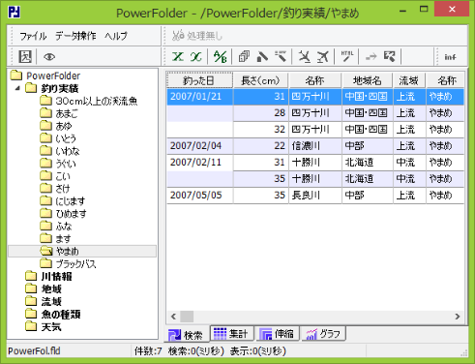Click the stacked pages copy icon

click(x=244, y=57)
